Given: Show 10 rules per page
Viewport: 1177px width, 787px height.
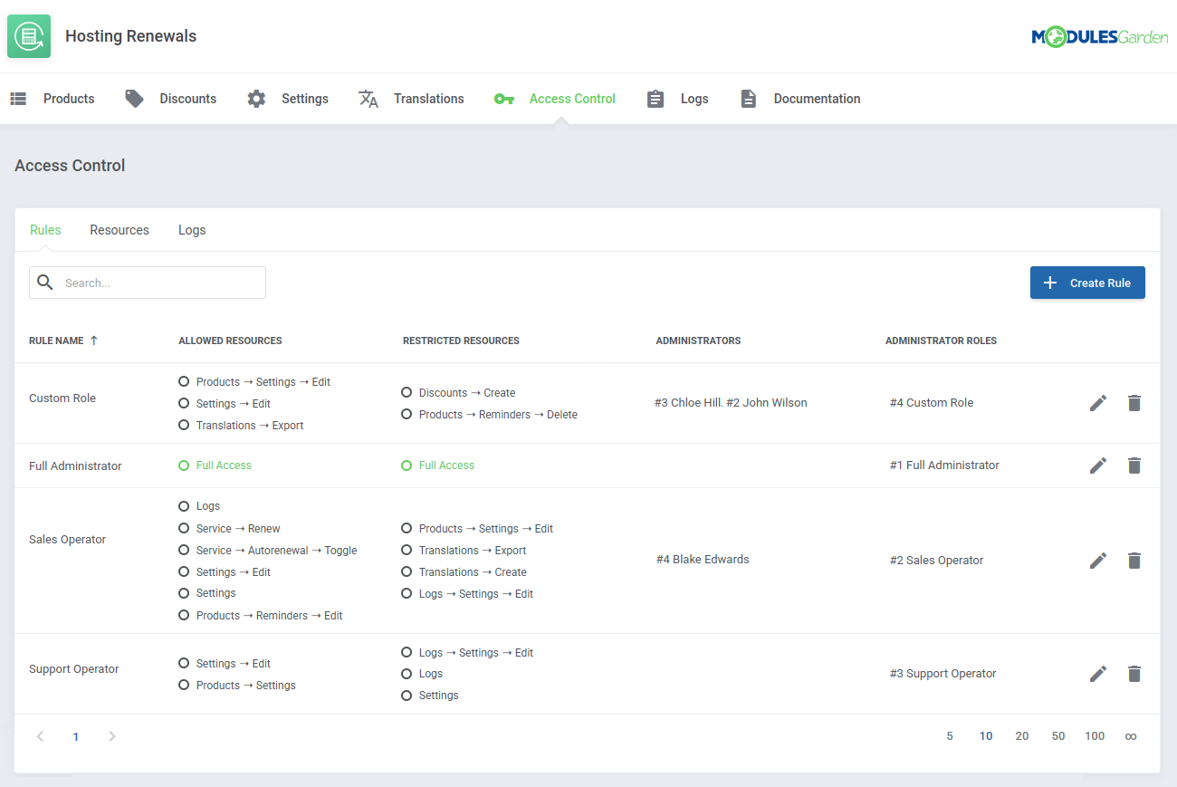Looking at the screenshot, I should (x=986, y=736).
